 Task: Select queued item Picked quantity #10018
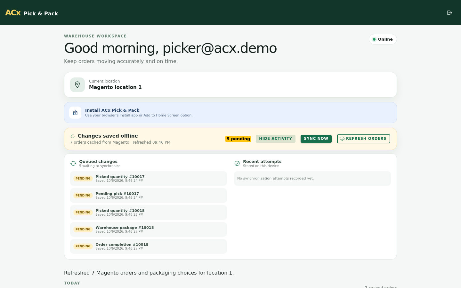[x=149, y=212]
